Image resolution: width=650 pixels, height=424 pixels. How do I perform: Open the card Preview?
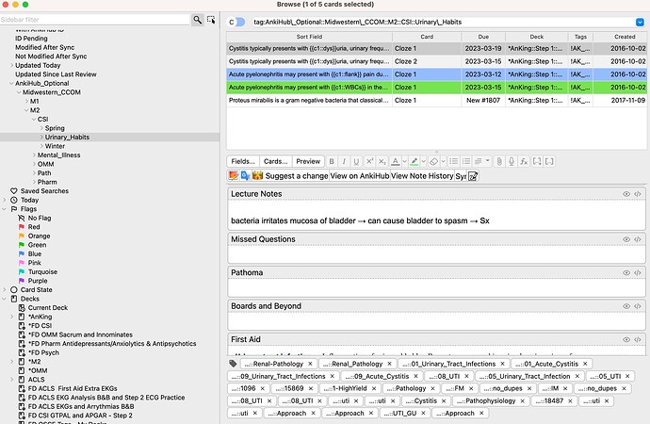[x=308, y=162]
